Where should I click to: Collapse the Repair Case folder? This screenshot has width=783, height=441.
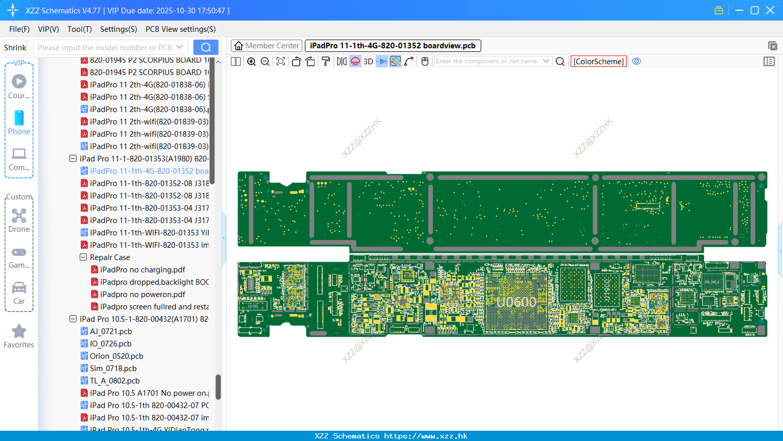83,258
